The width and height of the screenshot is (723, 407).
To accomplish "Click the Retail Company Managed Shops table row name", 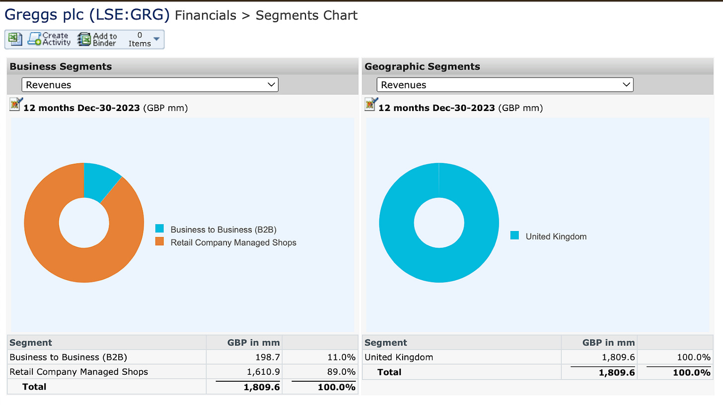I will point(79,371).
